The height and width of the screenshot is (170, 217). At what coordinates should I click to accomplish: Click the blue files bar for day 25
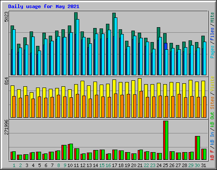point(166,46)
